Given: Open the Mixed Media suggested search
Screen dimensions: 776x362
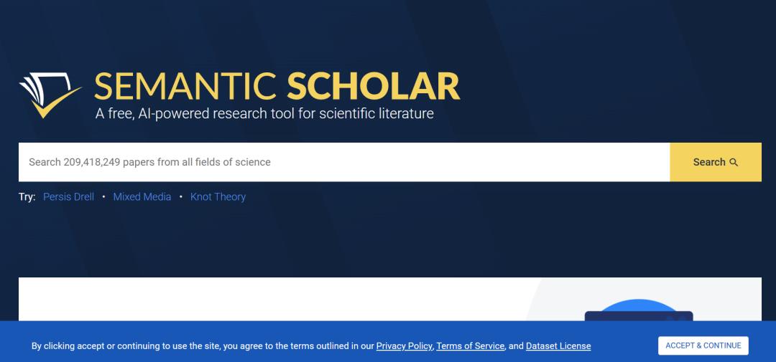Looking at the screenshot, I should point(142,196).
